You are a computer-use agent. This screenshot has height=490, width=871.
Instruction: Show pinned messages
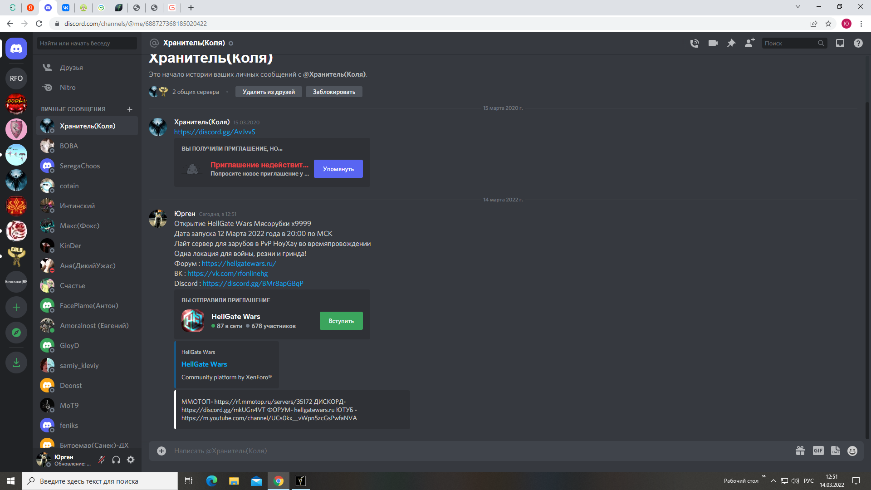coord(731,43)
